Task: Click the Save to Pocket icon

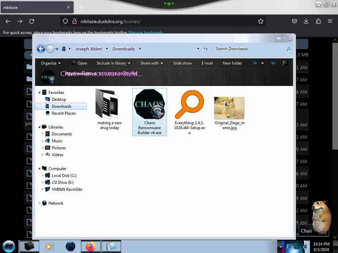Action: click(294, 21)
